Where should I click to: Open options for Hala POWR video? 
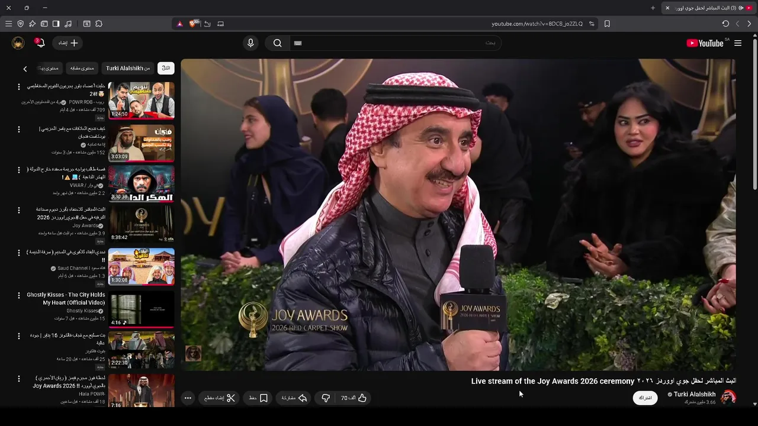pyautogui.click(x=18, y=378)
